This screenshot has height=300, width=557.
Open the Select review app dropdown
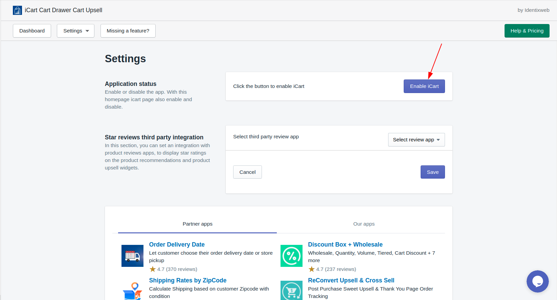click(x=417, y=140)
